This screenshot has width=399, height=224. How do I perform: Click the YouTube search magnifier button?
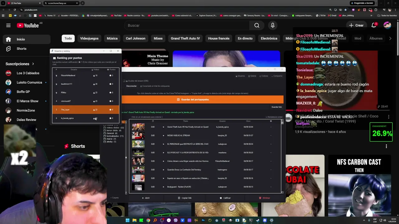coord(257,26)
